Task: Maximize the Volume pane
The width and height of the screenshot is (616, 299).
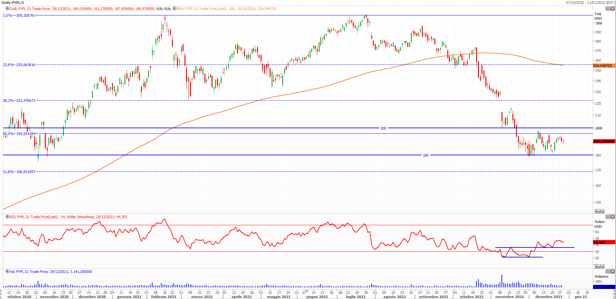Action: coord(608,272)
